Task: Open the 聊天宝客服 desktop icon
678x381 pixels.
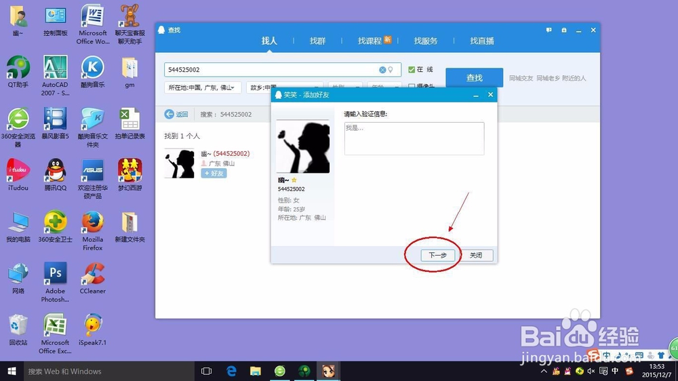Action: pos(129,24)
